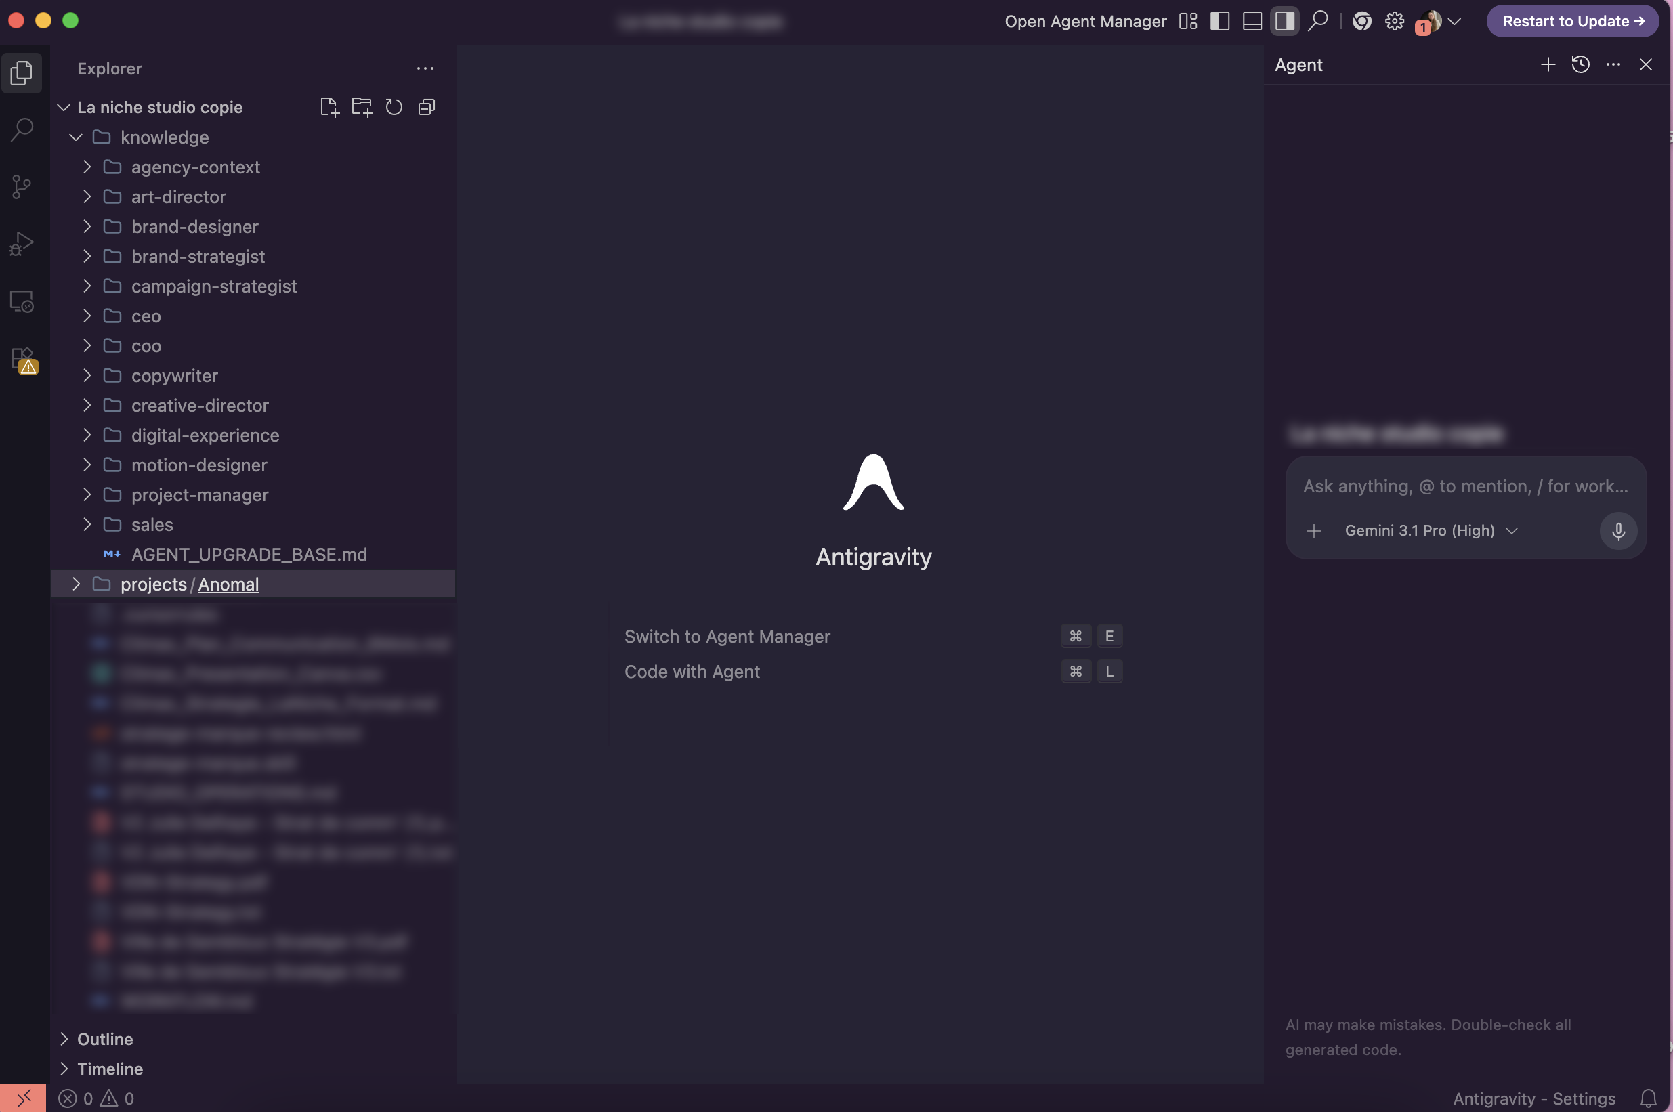1673x1112 pixels.
Task: Open Agent panel more options menu
Action: (x=1613, y=64)
